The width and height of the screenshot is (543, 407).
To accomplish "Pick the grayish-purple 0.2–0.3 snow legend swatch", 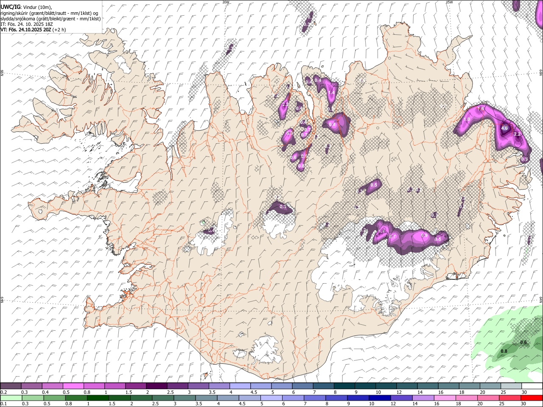I will [x=11, y=386].
